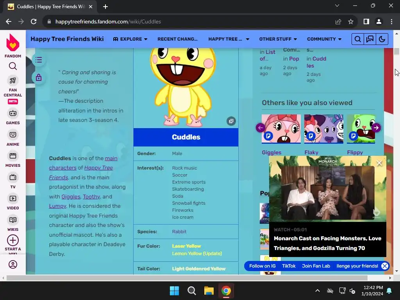The image size is (400, 300).
Task: Toggle dark theme moon icon
Action: pyautogui.click(x=382, y=39)
